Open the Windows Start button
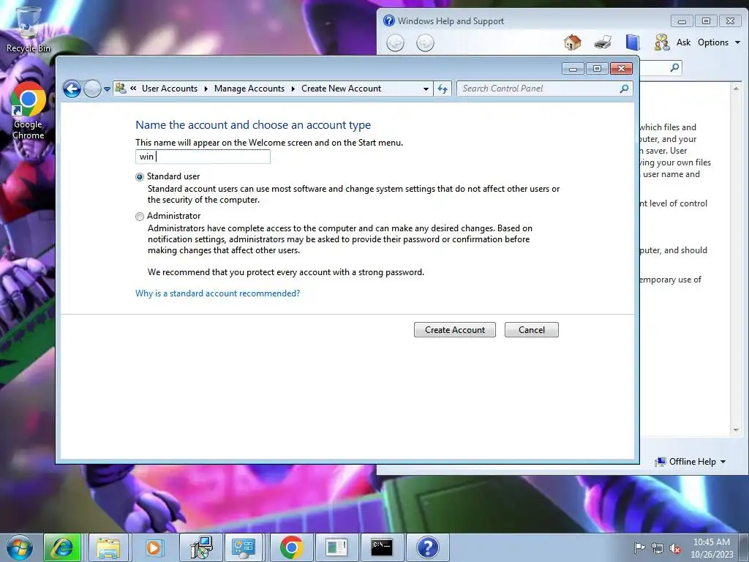 (x=20, y=547)
